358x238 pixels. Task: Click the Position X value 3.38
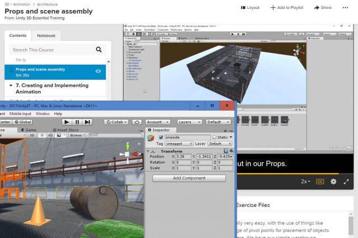183,156
